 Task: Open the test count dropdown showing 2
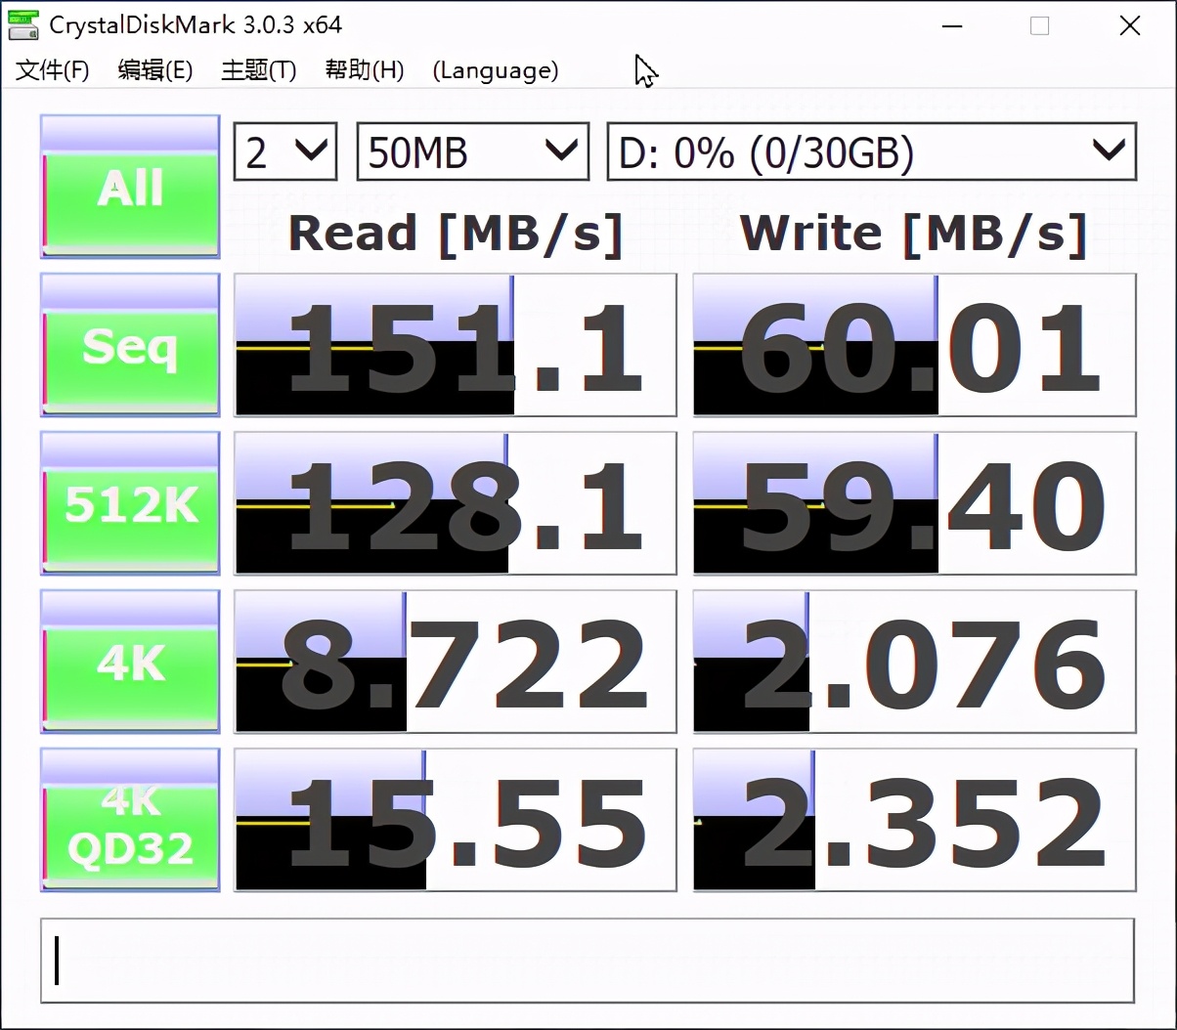tap(285, 151)
